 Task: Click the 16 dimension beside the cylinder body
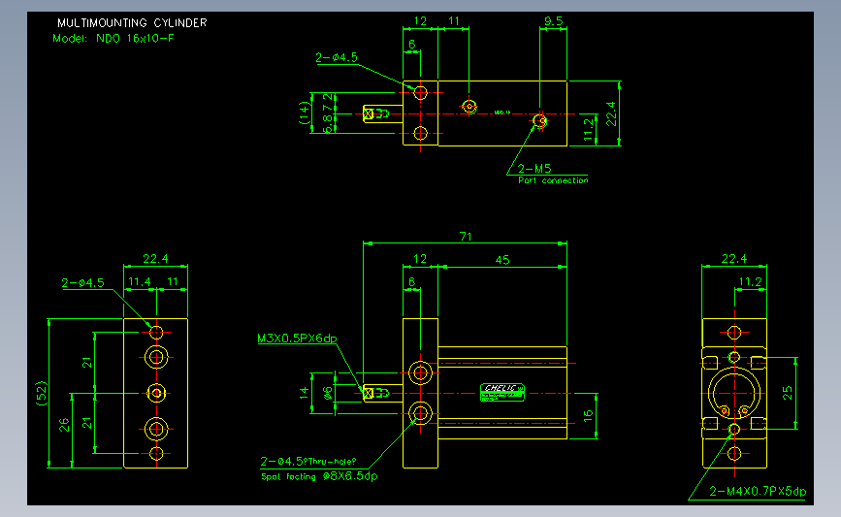589,415
